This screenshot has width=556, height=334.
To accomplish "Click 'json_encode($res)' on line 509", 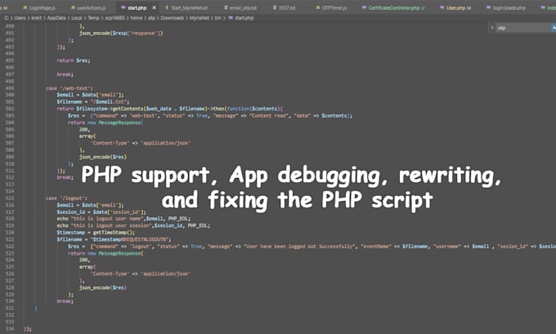I will [x=103, y=157].
